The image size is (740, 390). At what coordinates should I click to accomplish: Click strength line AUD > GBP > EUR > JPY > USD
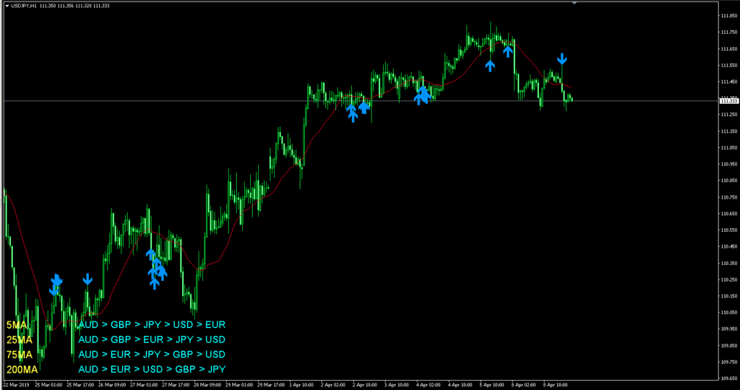[x=152, y=339]
